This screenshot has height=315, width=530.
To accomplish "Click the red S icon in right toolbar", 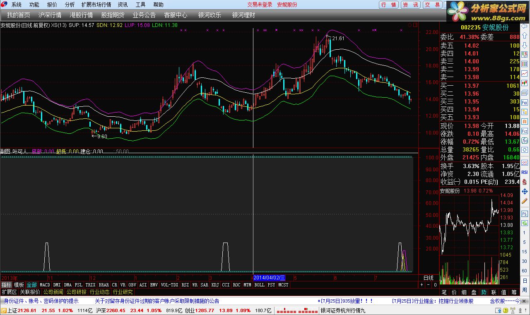I will pyautogui.click(x=524, y=181).
